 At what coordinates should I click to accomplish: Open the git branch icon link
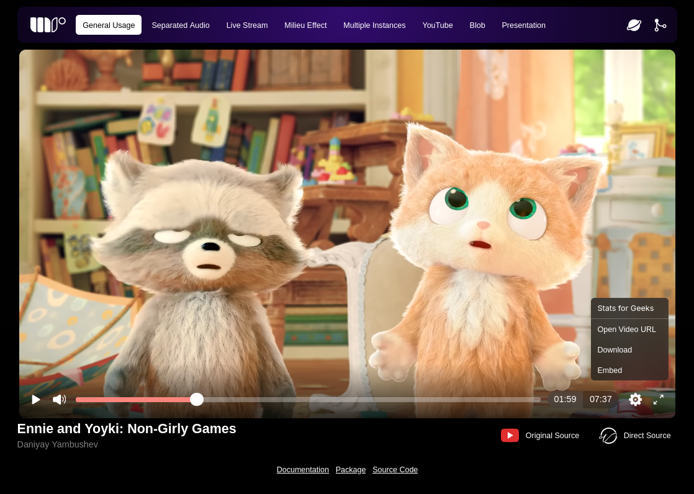pyautogui.click(x=660, y=25)
